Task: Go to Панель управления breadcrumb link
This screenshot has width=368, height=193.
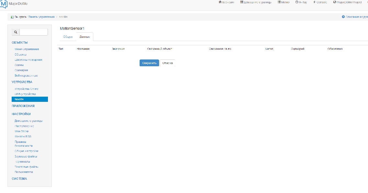Action: click(x=41, y=17)
